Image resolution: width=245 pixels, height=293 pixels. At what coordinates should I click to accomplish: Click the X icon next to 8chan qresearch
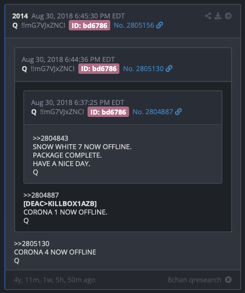click(228, 280)
